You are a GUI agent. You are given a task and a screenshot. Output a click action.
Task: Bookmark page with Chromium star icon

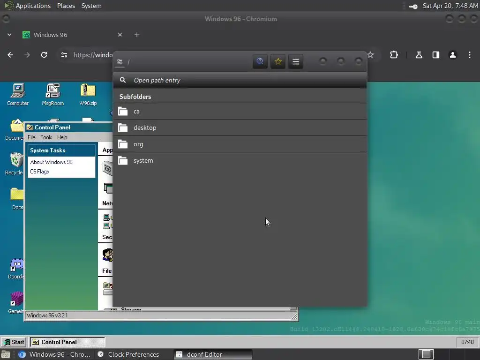tap(370, 55)
